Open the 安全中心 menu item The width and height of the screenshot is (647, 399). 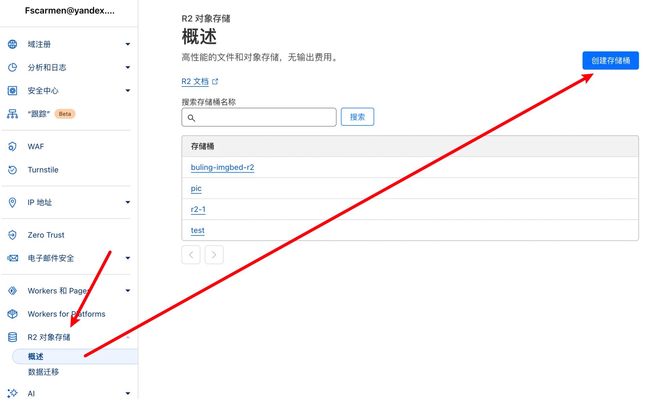tap(43, 90)
